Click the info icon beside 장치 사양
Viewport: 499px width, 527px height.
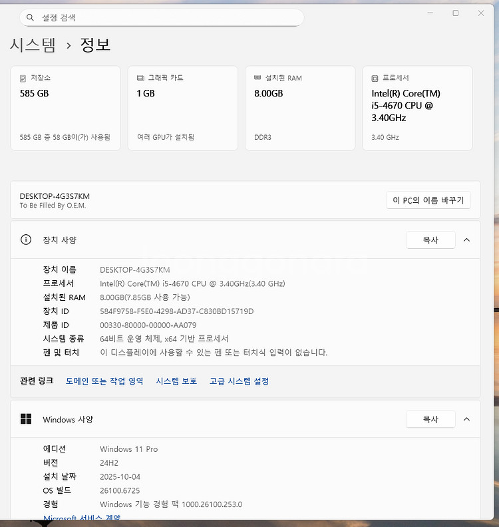coord(26,240)
